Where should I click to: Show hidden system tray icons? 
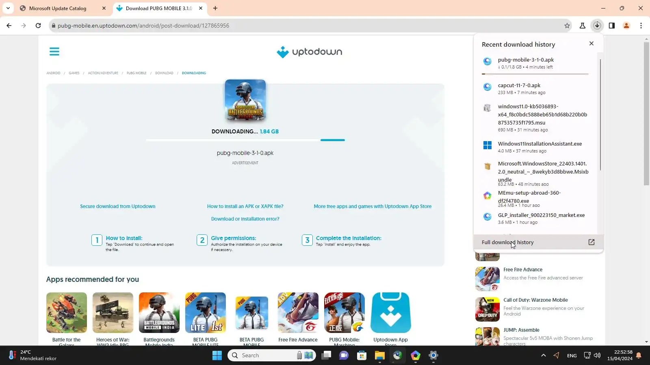pos(543,356)
